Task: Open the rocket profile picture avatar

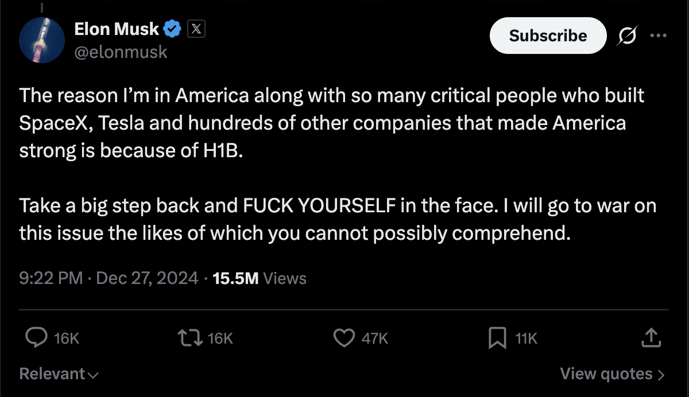Action: pos(42,40)
